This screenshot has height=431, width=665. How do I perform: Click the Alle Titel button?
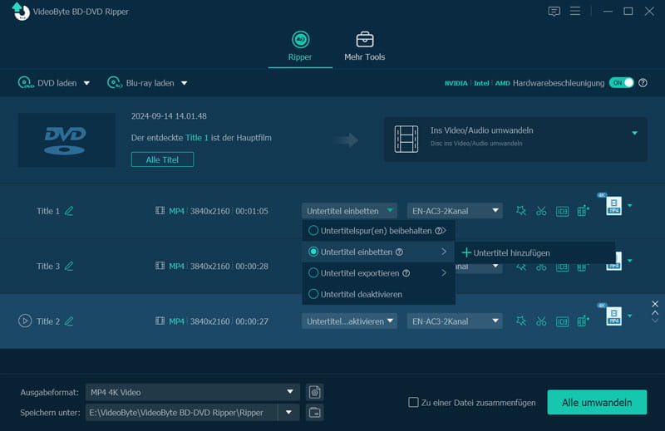coord(162,159)
